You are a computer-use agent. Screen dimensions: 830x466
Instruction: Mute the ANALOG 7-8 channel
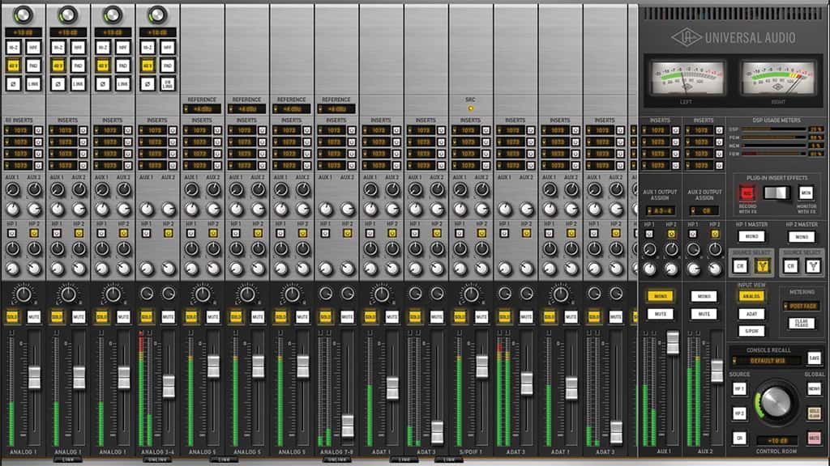pyautogui.click(x=347, y=316)
